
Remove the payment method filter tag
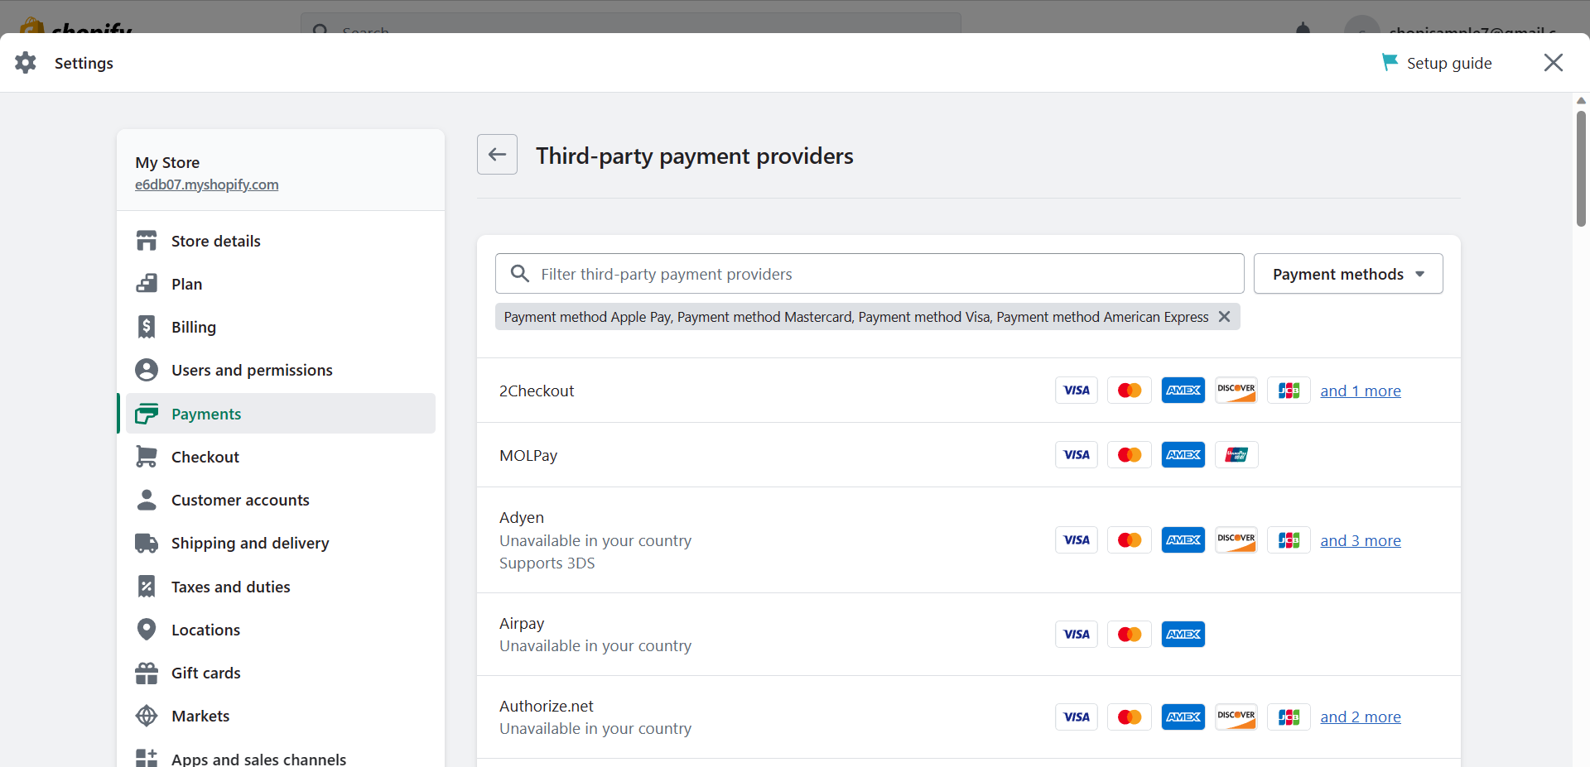tap(1224, 317)
